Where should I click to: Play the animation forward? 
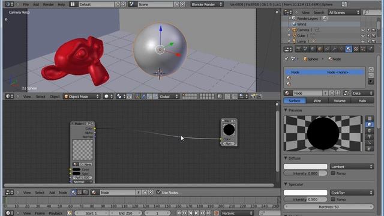pos(196,213)
